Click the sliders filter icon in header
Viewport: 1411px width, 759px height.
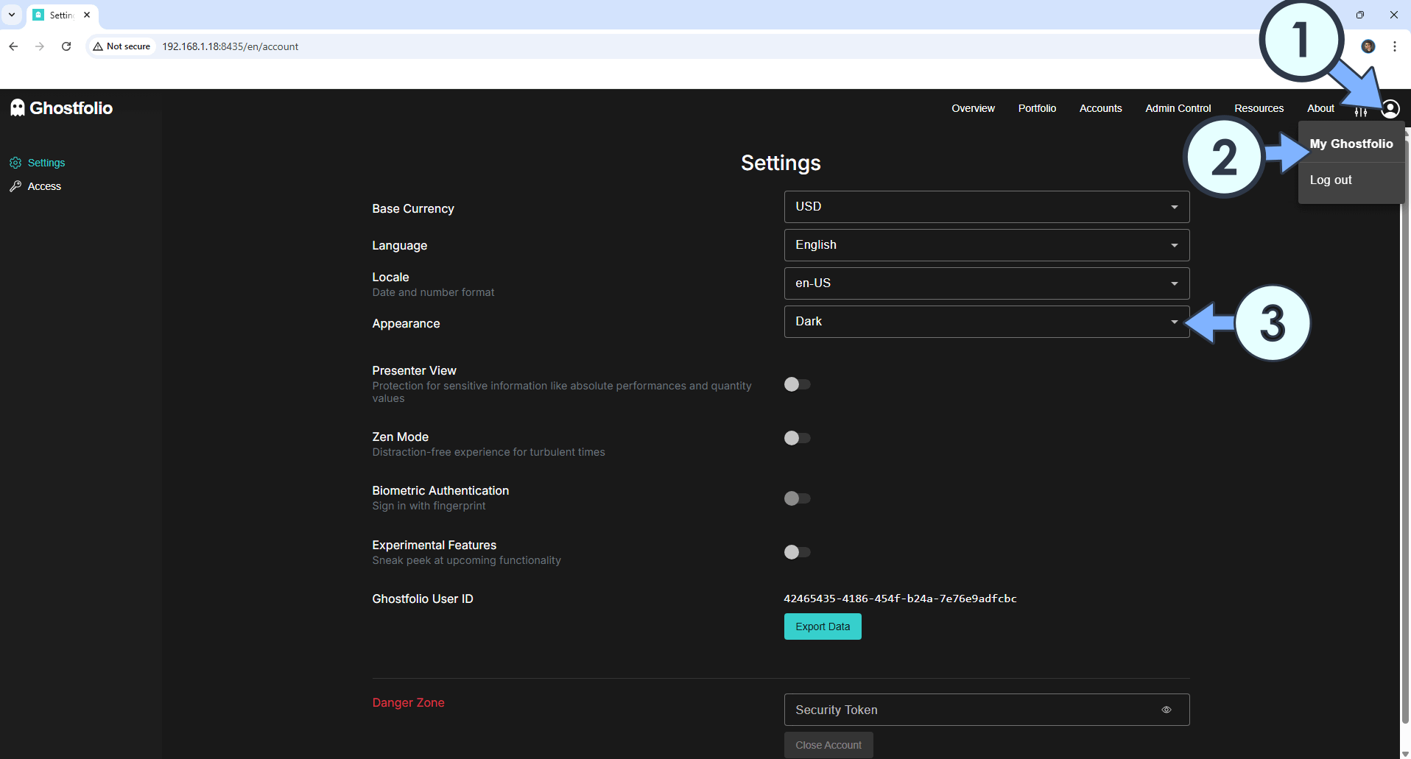(1360, 111)
